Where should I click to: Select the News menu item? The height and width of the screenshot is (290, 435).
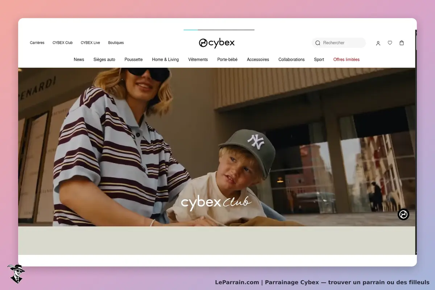pyautogui.click(x=79, y=59)
